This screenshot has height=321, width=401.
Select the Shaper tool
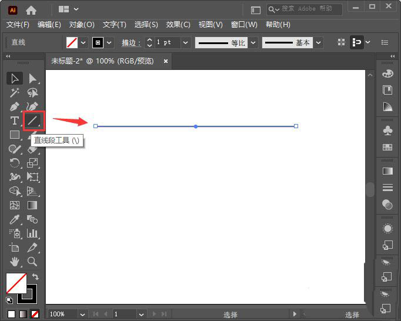coord(15,149)
